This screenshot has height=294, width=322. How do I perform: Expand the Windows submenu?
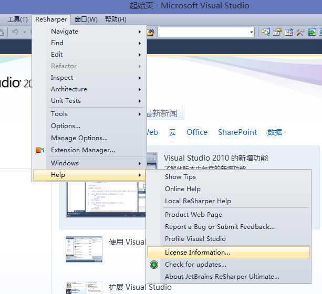pyautogui.click(x=89, y=163)
